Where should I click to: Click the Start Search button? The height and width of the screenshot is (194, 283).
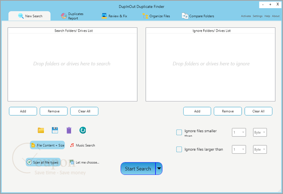pos(138,169)
